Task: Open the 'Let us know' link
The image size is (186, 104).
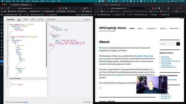Action: pos(119,75)
